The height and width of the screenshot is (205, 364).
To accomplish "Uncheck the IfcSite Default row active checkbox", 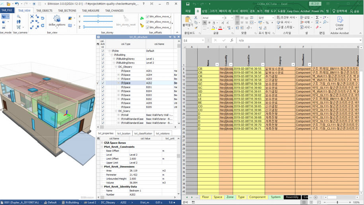I will [x=103, y=51].
